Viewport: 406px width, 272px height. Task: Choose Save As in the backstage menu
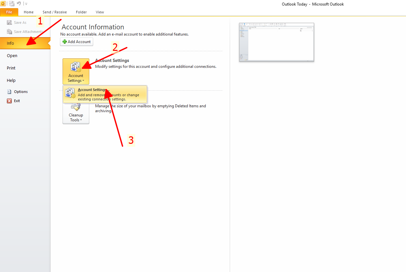[17, 23]
